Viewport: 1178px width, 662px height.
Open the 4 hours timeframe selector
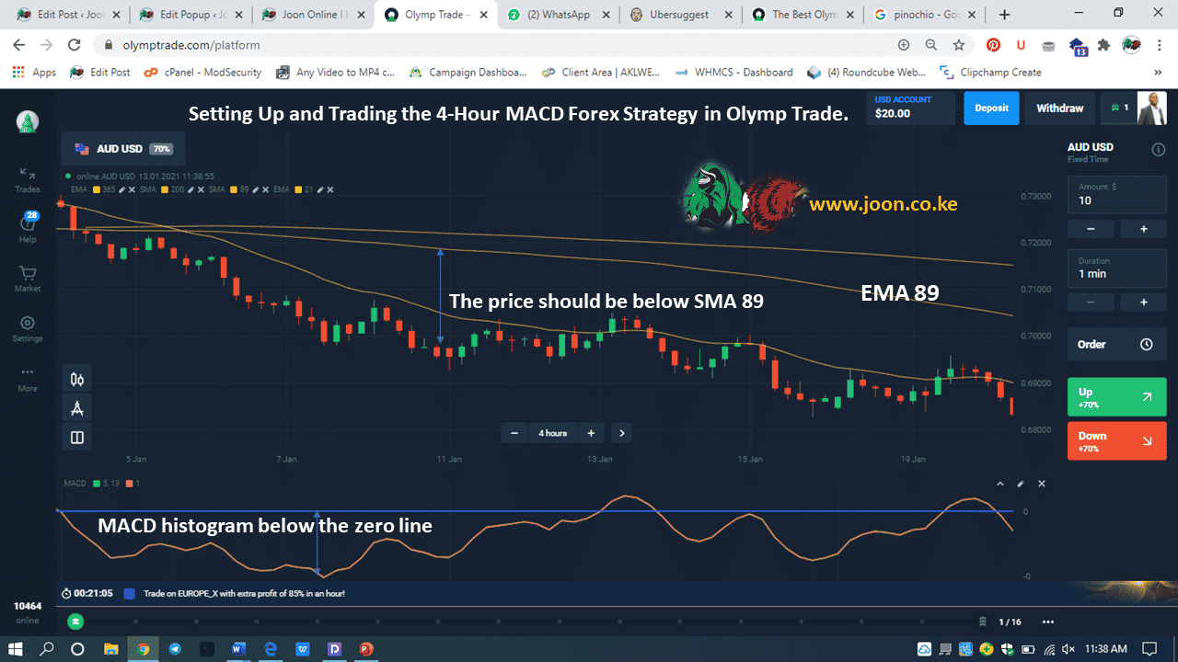(552, 433)
